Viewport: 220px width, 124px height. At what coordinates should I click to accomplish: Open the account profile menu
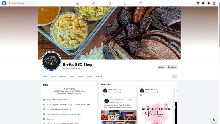214,3
